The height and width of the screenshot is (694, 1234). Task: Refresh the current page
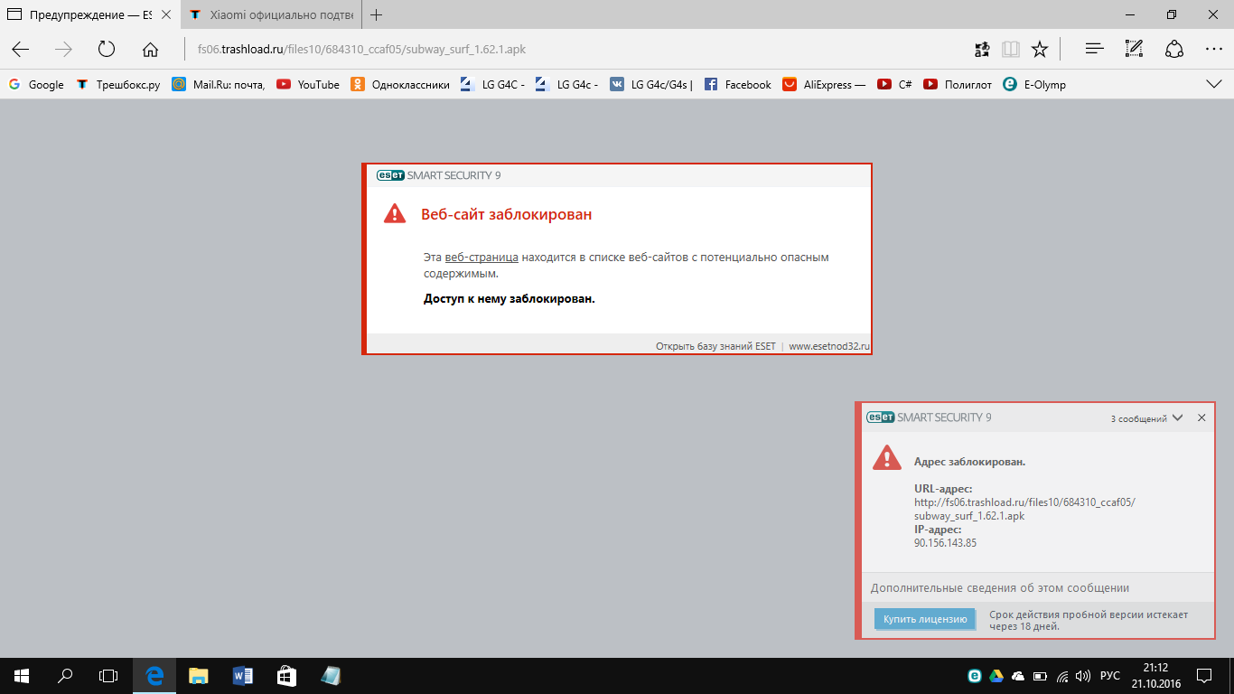[x=107, y=50]
